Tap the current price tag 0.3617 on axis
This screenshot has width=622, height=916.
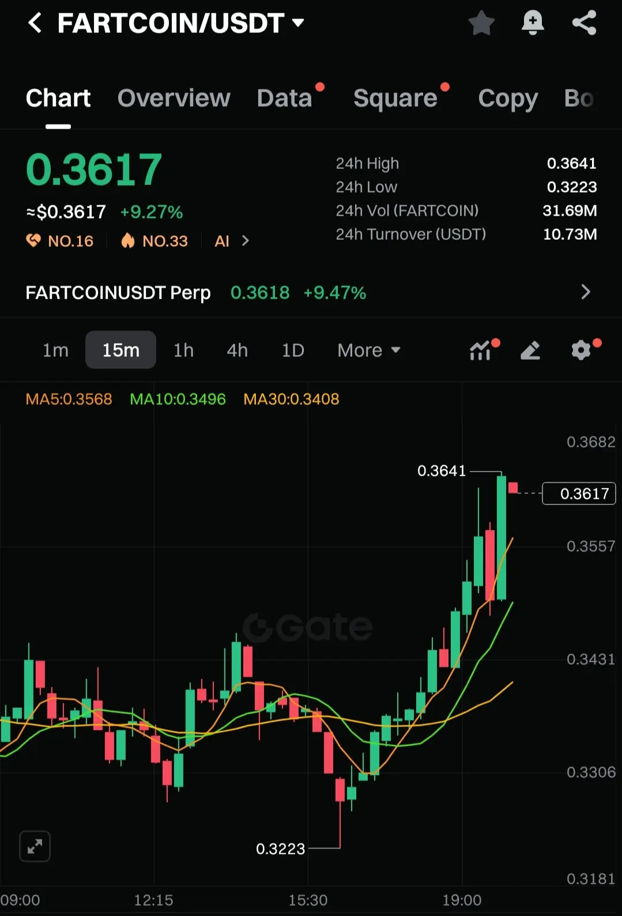click(579, 493)
